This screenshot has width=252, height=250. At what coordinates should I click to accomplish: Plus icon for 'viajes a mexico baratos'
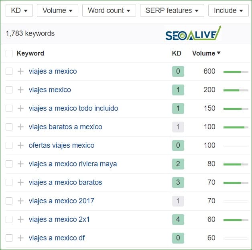[20, 182]
